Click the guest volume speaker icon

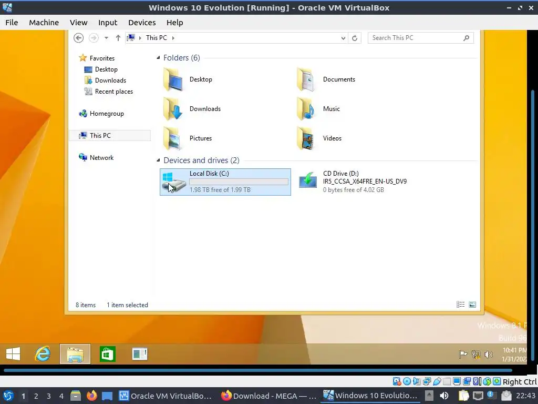pyautogui.click(x=488, y=354)
